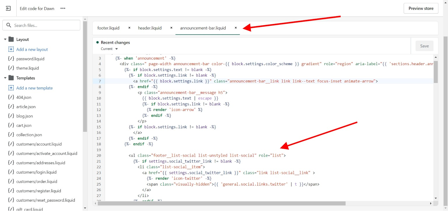This screenshot has height=211, width=448.
Task: Click the Add a new template icon
Action: point(11,88)
